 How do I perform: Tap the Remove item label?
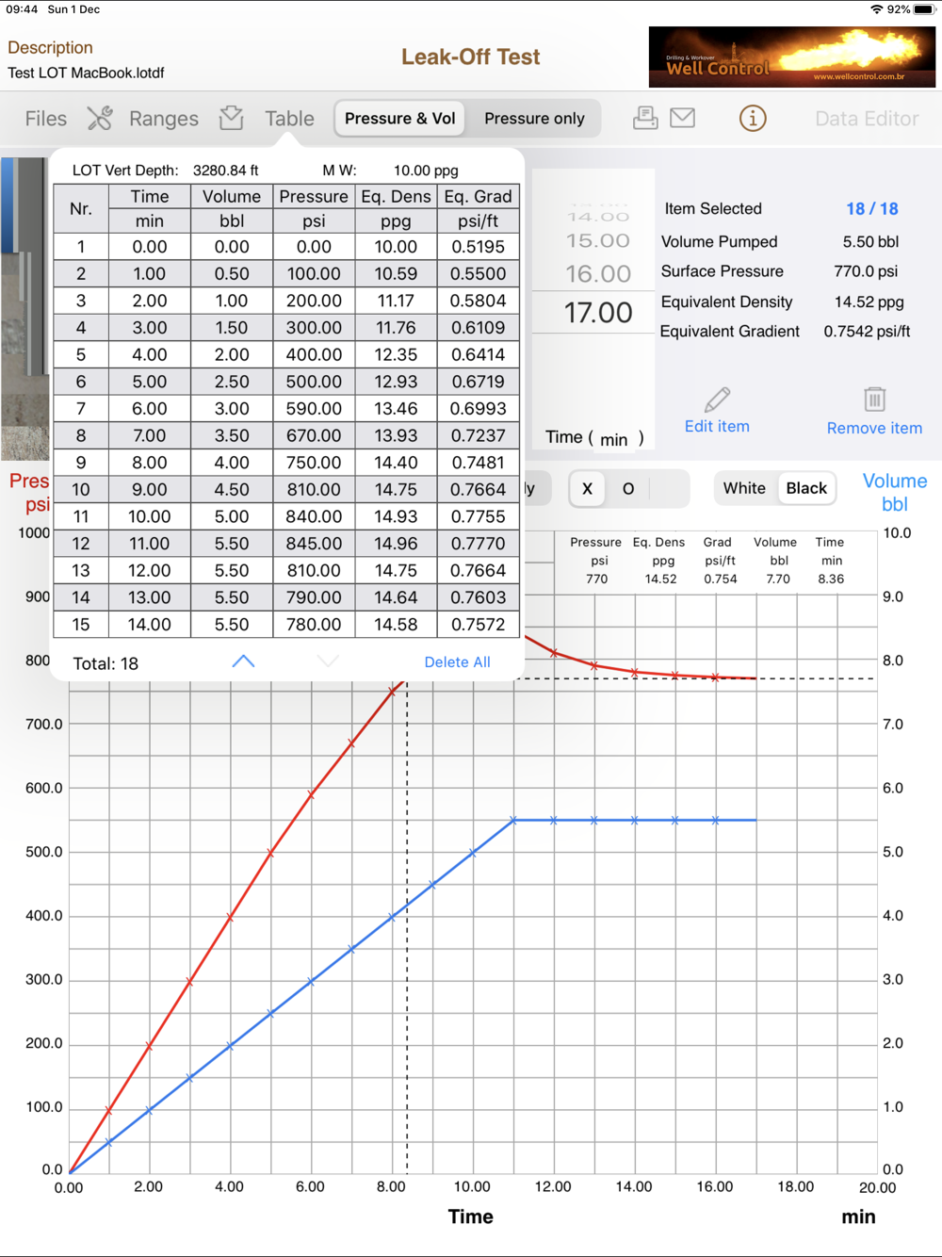click(x=874, y=428)
